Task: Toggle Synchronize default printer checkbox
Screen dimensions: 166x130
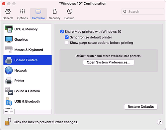Action: coord(67,37)
